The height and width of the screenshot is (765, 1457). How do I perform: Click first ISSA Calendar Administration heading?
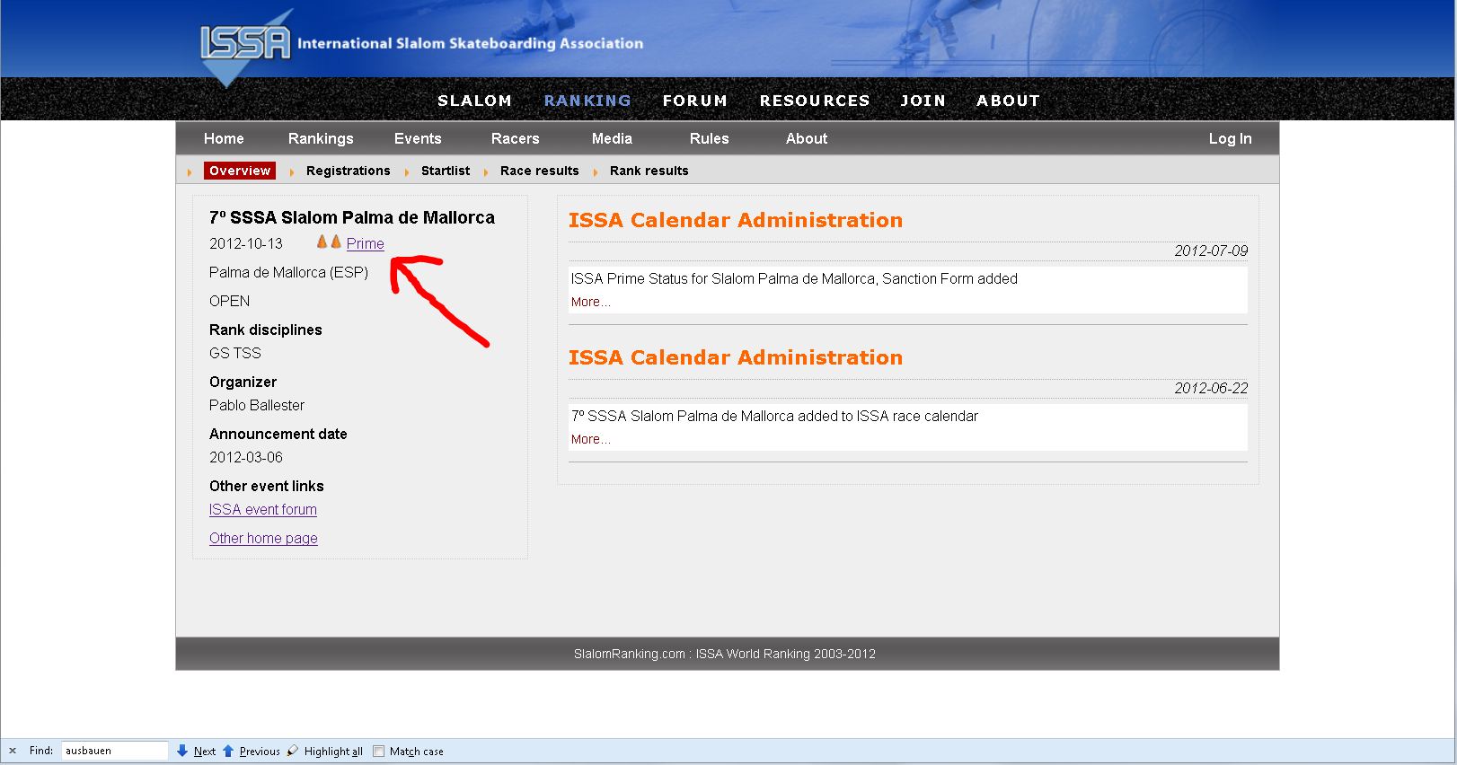[736, 220]
